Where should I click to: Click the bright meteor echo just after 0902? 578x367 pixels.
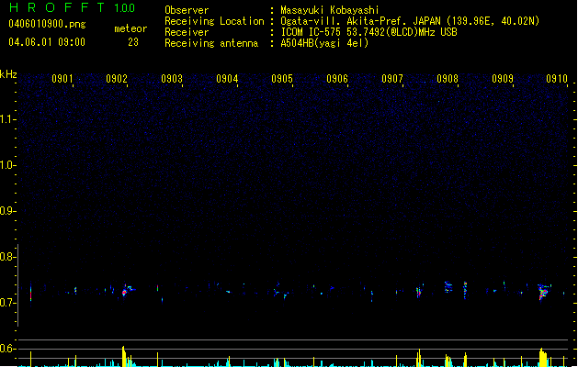[x=127, y=291]
